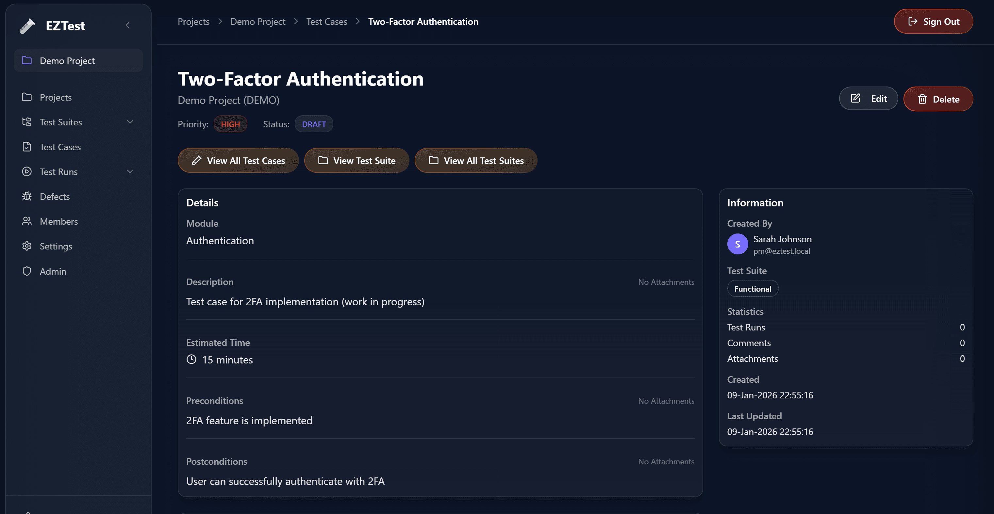This screenshot has width=994, height=514.
Task: Click the EZTest test tube logo
Action: pyautogui.click(x=27, y=26)
